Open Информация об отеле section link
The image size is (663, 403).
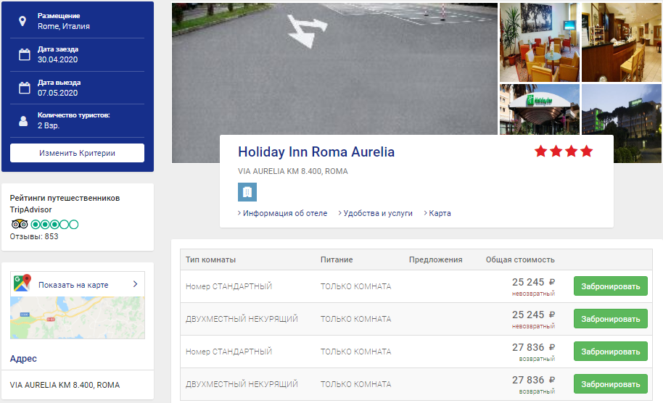282,213
